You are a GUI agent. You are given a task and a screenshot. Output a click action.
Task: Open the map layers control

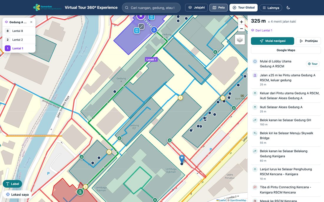tap(240, 40)
